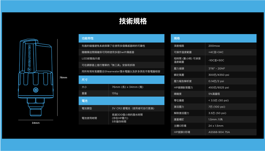Click the 7/16" - 20NF value
The image size is (265, 151).
coord(217,69)
